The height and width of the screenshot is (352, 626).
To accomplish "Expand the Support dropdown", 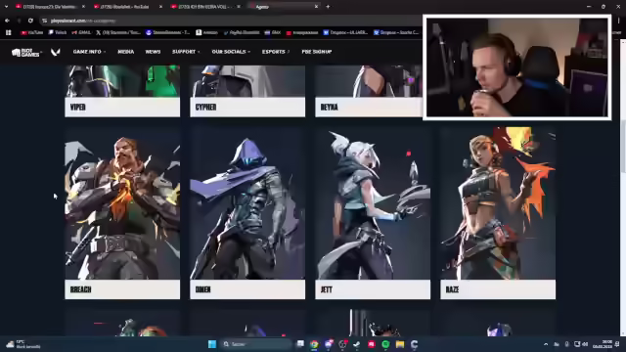I will (186, 52).
